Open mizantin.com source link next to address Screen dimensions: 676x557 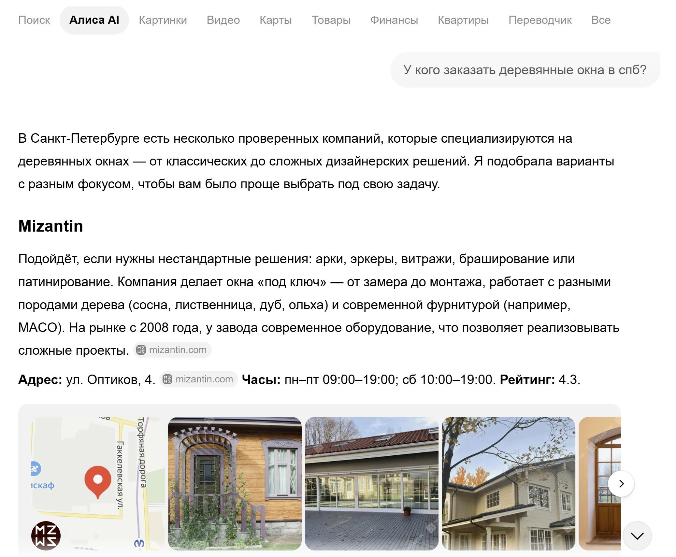click(x=199, y=379)
